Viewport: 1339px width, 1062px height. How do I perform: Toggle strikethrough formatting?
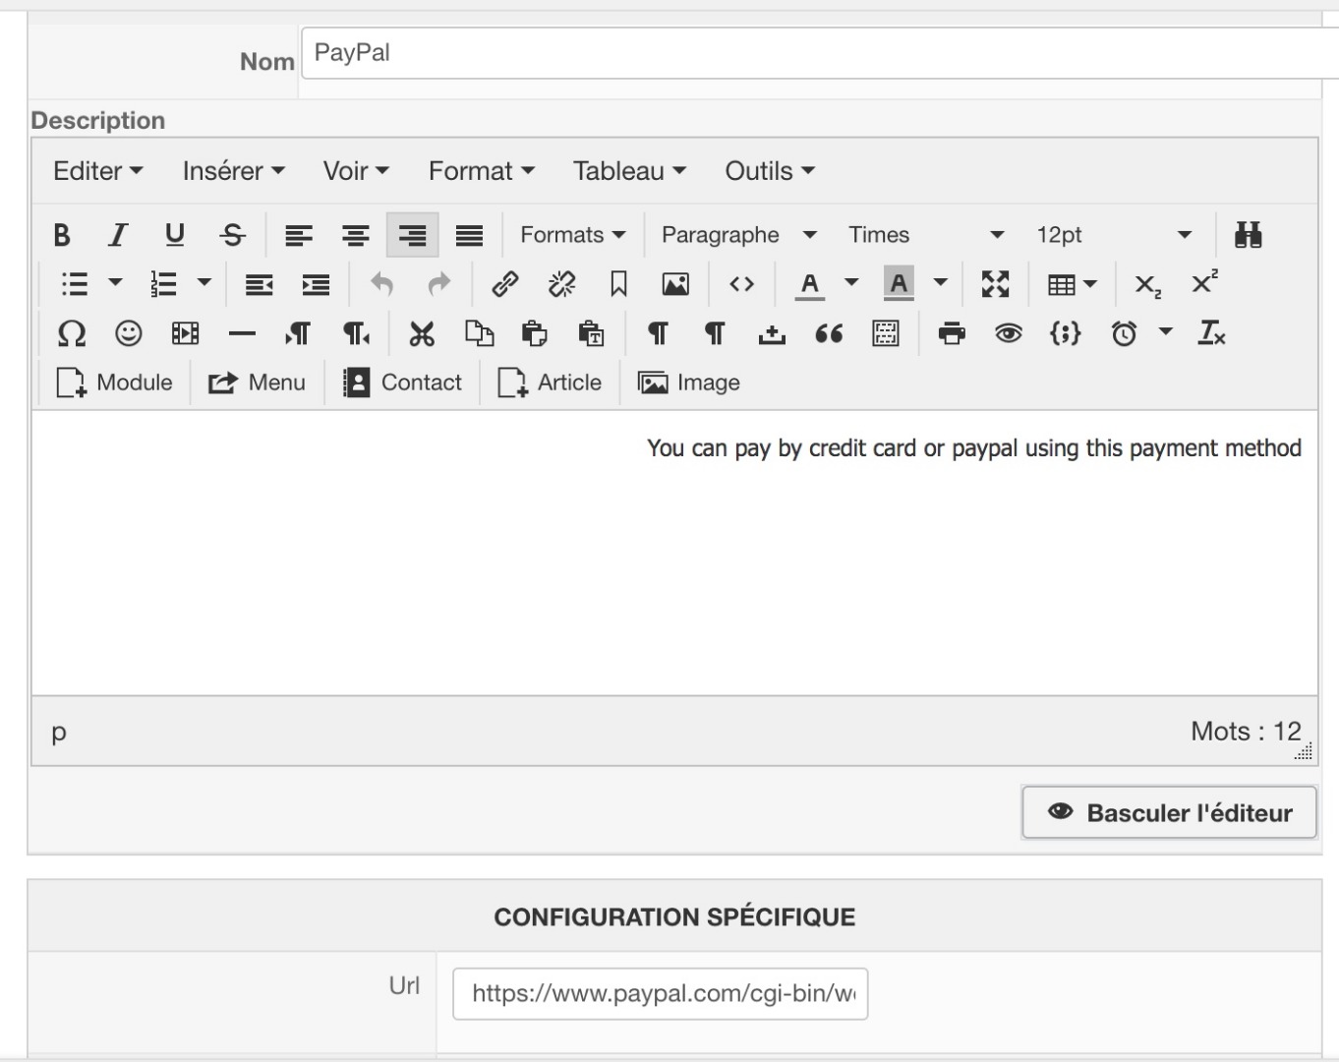pos(232,235)
